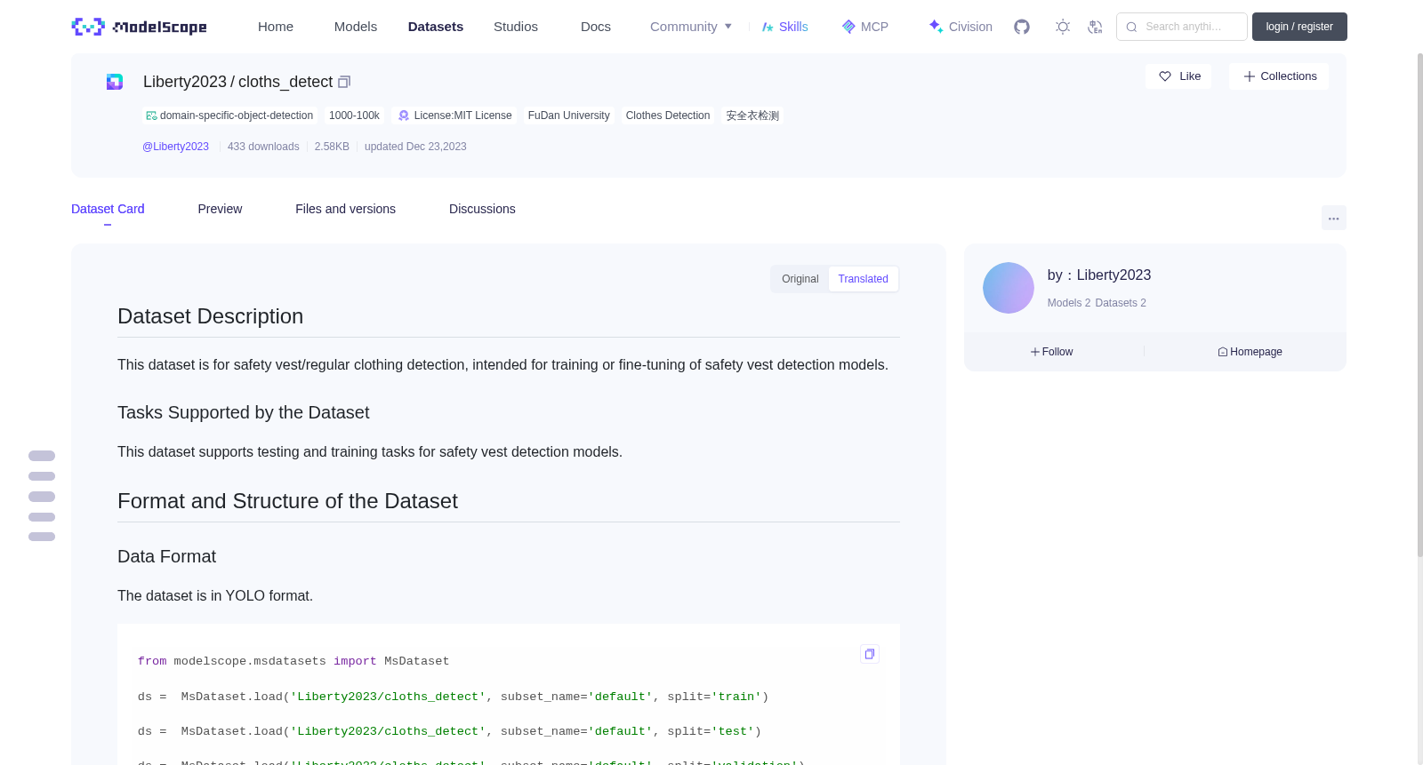Click the 安全衣检测 tag
Screen dimensions: 1423x765
point(752,116)
